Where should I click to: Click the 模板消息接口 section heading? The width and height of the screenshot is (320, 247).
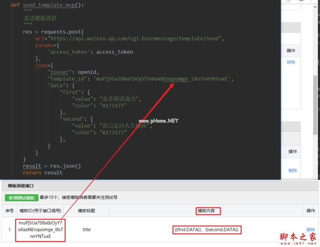pyautogui.click(x=21, y=186)
